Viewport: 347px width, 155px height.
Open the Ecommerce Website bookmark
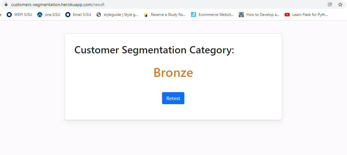point(212,15)
